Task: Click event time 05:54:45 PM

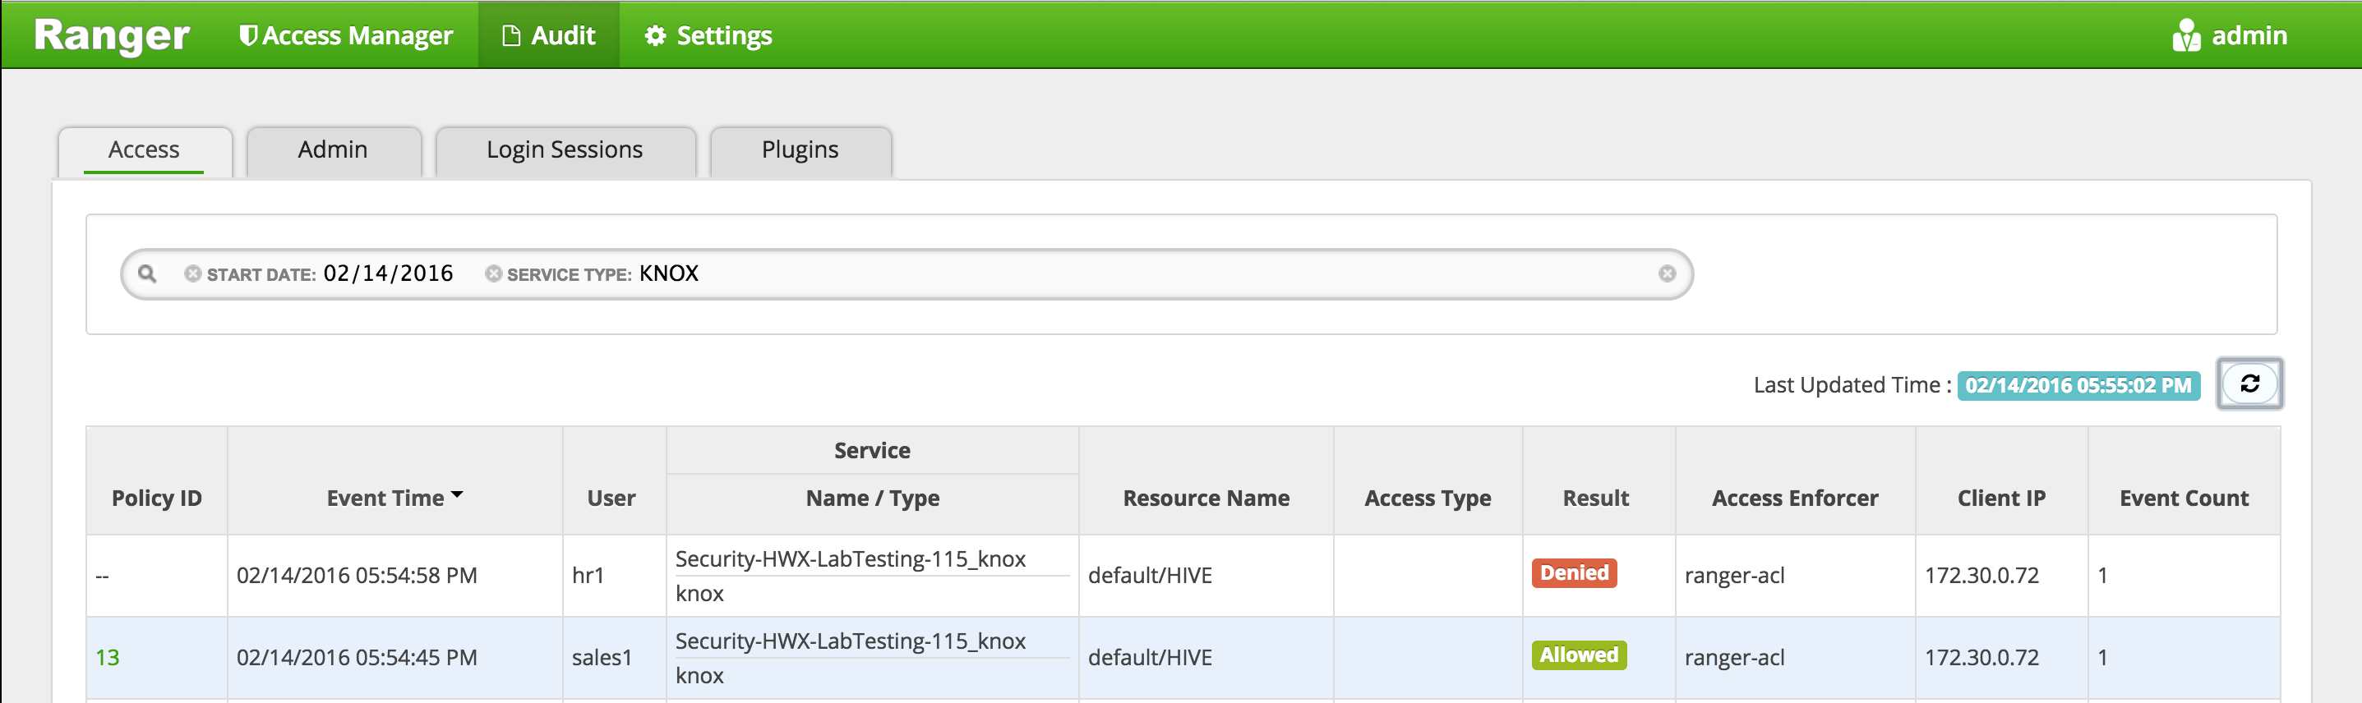Action: pyautogui.click(x=357, y=657)
